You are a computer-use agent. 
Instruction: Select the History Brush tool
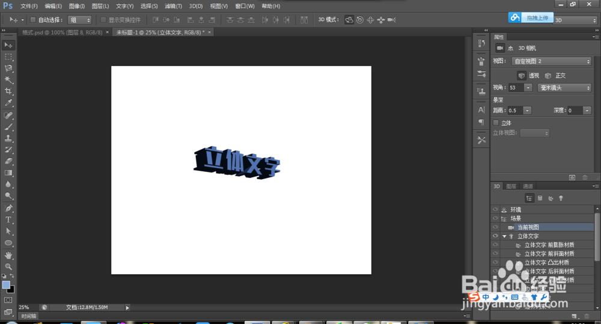(8, 150)
